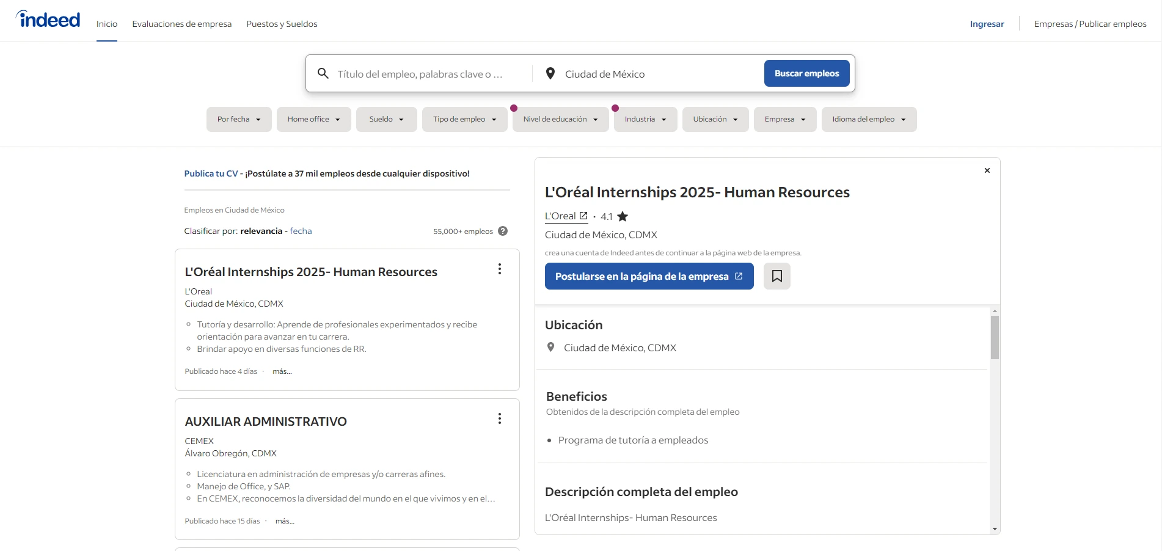Expand the Tipo de empleo filter
1162x551 pixels.
pos(465,119)
